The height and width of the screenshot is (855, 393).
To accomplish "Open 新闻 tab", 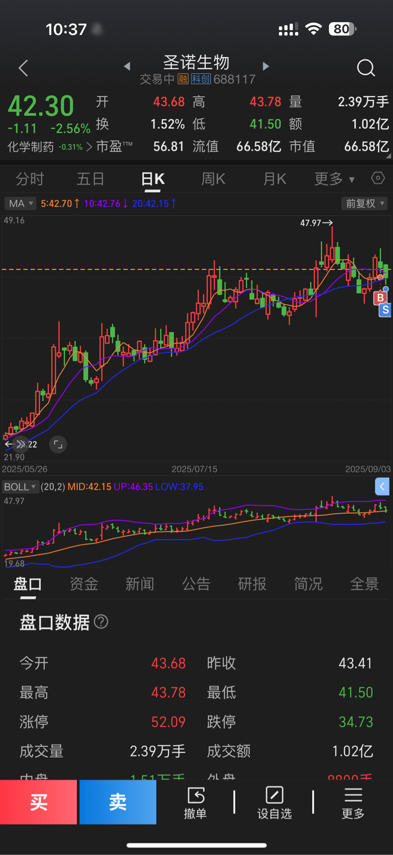I will [x=140, y=584].
